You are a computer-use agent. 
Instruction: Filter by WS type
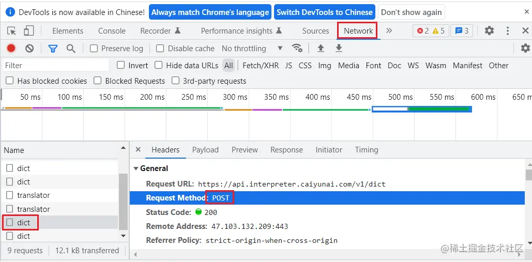point(413,66)
